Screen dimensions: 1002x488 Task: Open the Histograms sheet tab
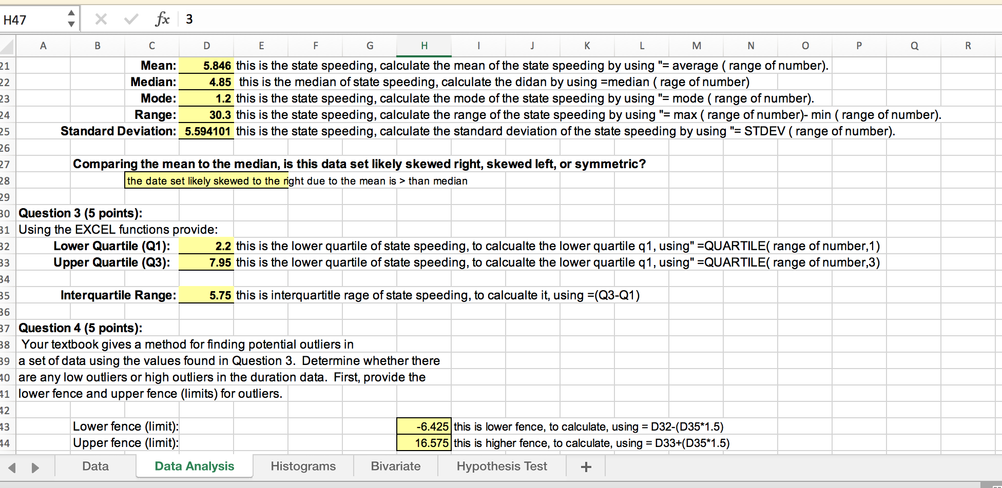[x=303, y=466]
